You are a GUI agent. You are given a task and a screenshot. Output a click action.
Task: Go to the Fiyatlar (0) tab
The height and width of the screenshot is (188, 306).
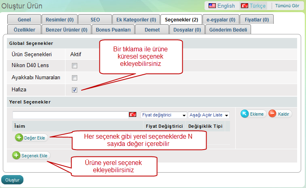257,19
